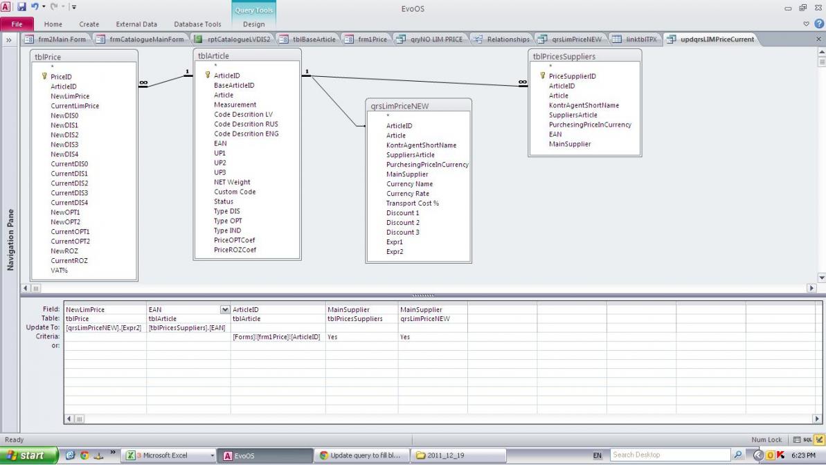Switch to linktblTPX table tab

[x=636, y=39]
